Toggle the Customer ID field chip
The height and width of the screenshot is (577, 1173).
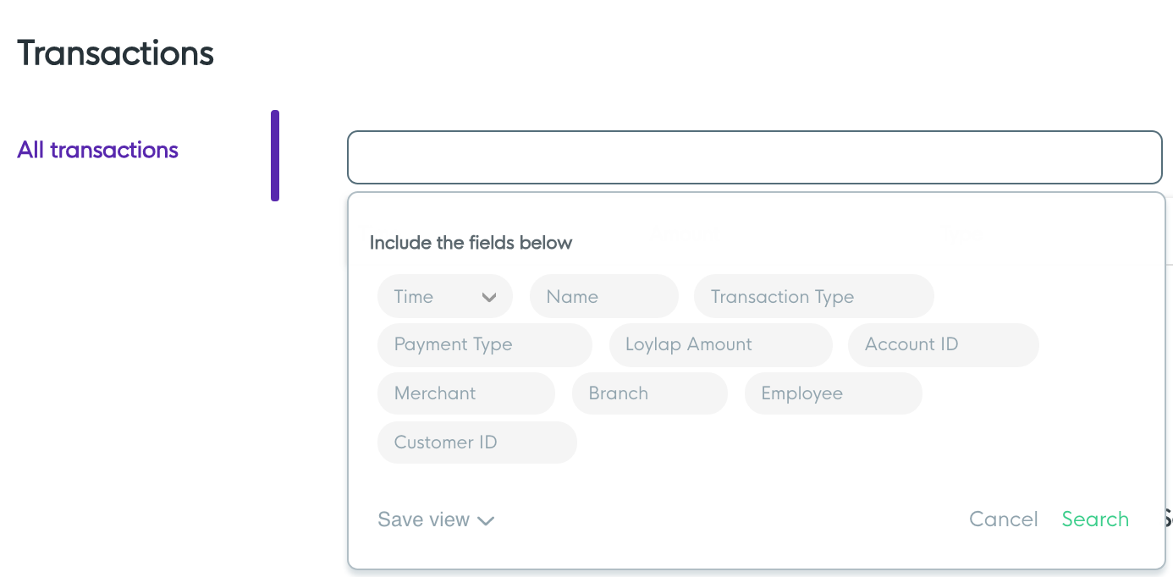pos(476,442)
